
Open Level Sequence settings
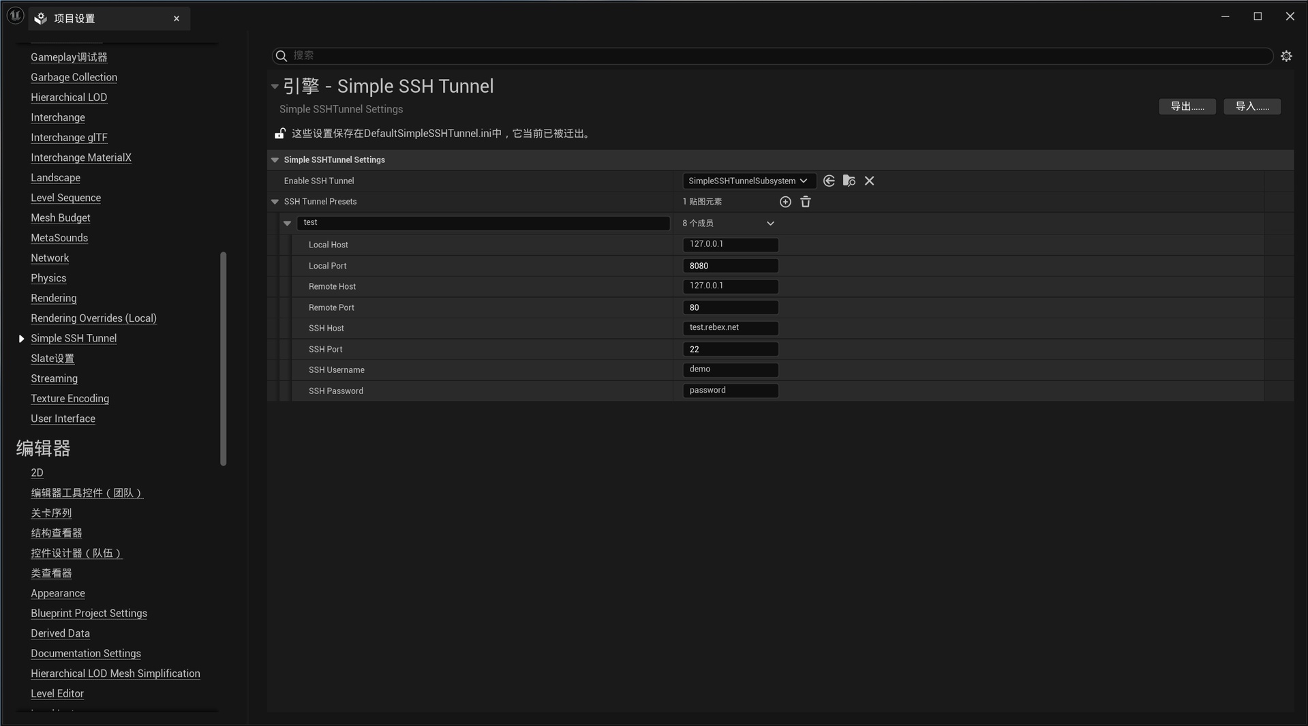[x=65, y=198]
